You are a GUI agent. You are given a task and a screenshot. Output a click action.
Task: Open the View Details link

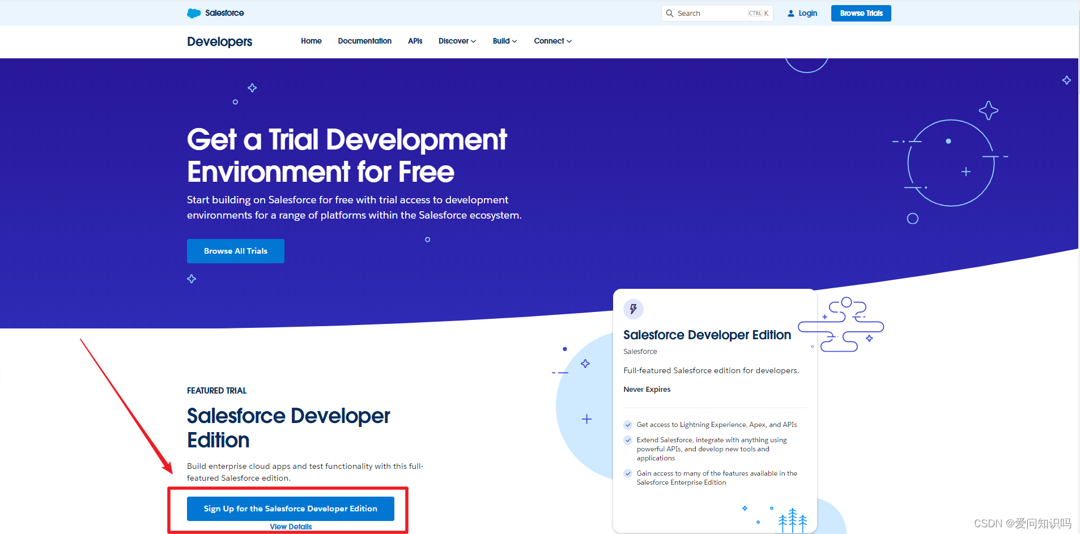pos(291,527)
